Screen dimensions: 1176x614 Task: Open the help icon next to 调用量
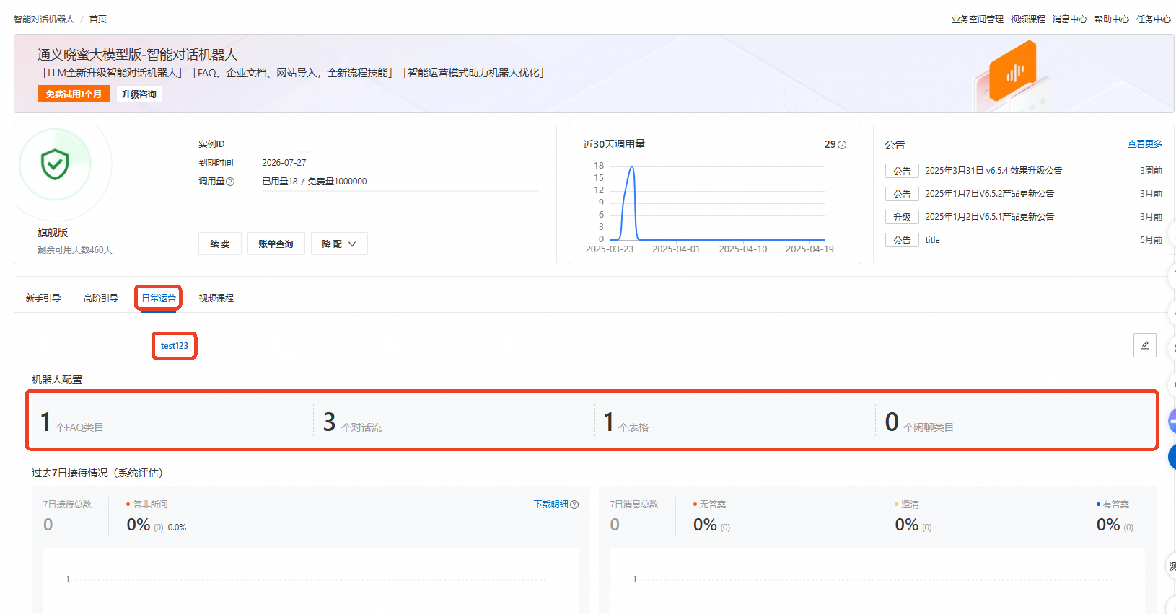tap(230, 182)
